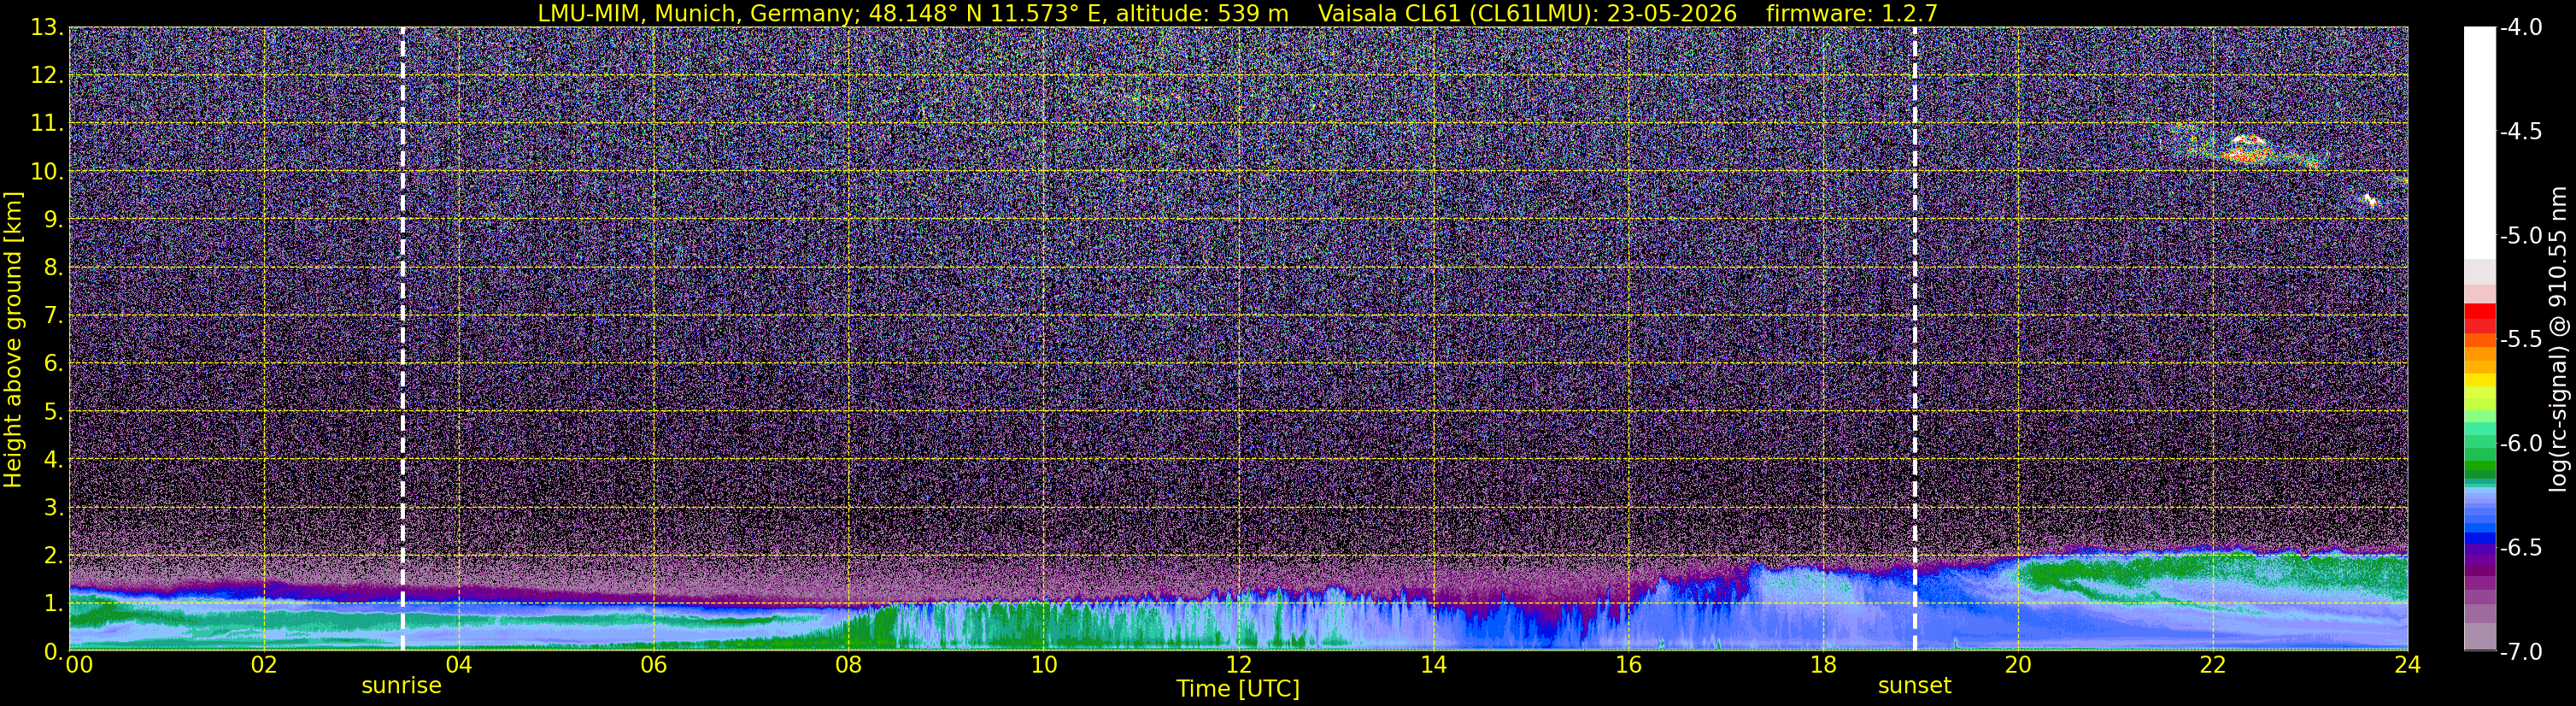The height and width of the screenshot is (706, 2576).
Task: Click the -7.0 colorbar tick label
Action: tap(2520, 652)
